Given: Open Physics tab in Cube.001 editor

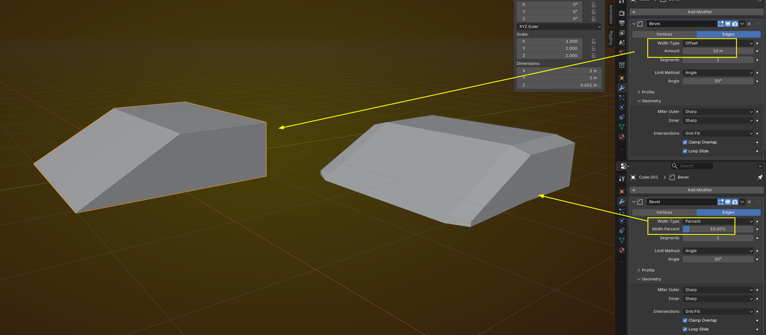Looking at the screenshot, I should [x=622, y=221].
